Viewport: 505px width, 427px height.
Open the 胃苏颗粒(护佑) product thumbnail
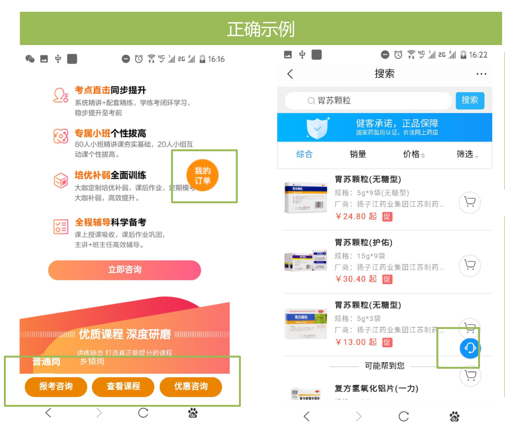[306, 261]
